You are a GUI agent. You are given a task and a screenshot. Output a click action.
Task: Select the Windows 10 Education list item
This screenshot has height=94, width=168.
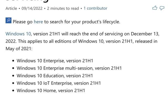(x=55, y=76)
